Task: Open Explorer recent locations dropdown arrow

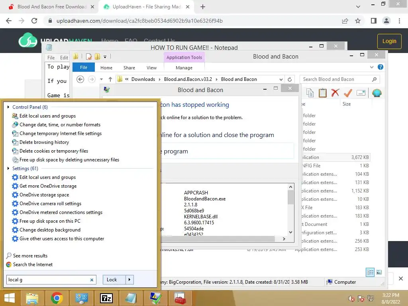Action: 102,79
